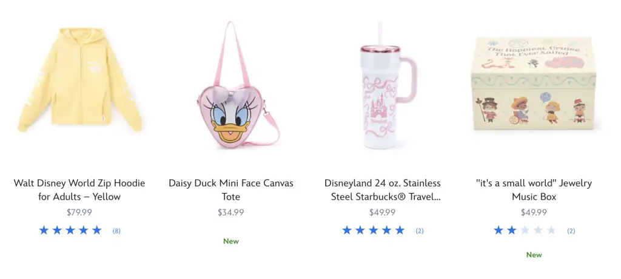Click the New badge under Daisy Duck tote
The image size is (621, 279).
point(231,241)
